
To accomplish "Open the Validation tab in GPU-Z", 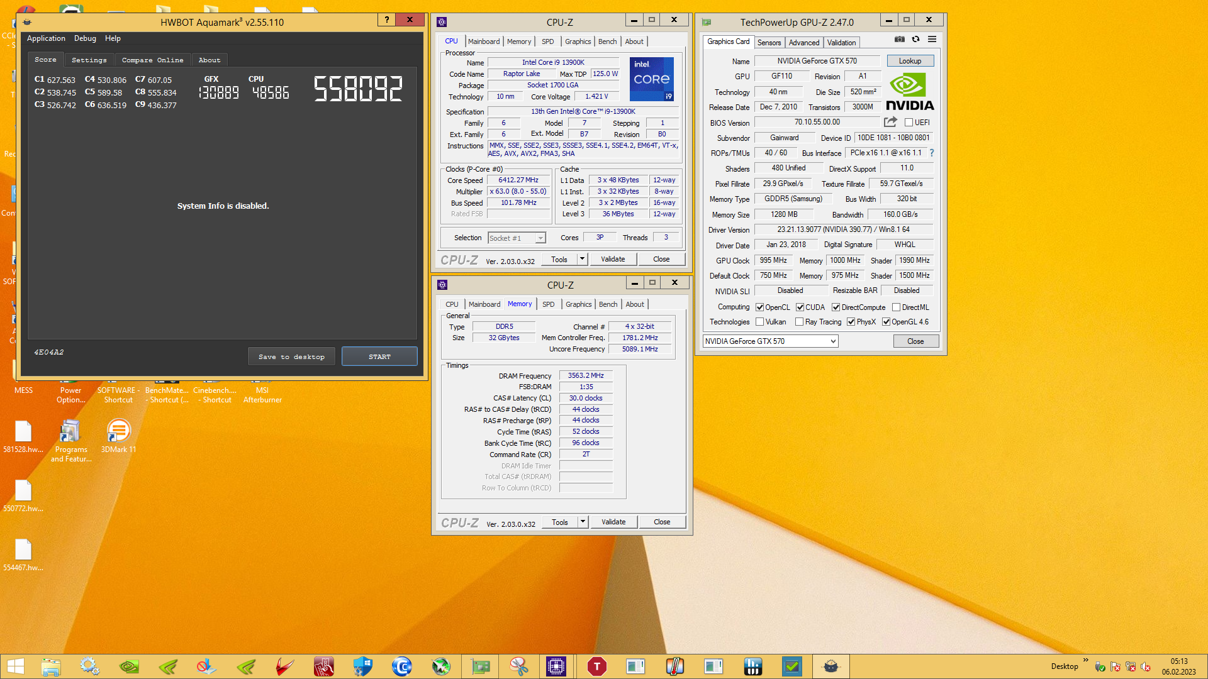I will (x=841, y=43).
